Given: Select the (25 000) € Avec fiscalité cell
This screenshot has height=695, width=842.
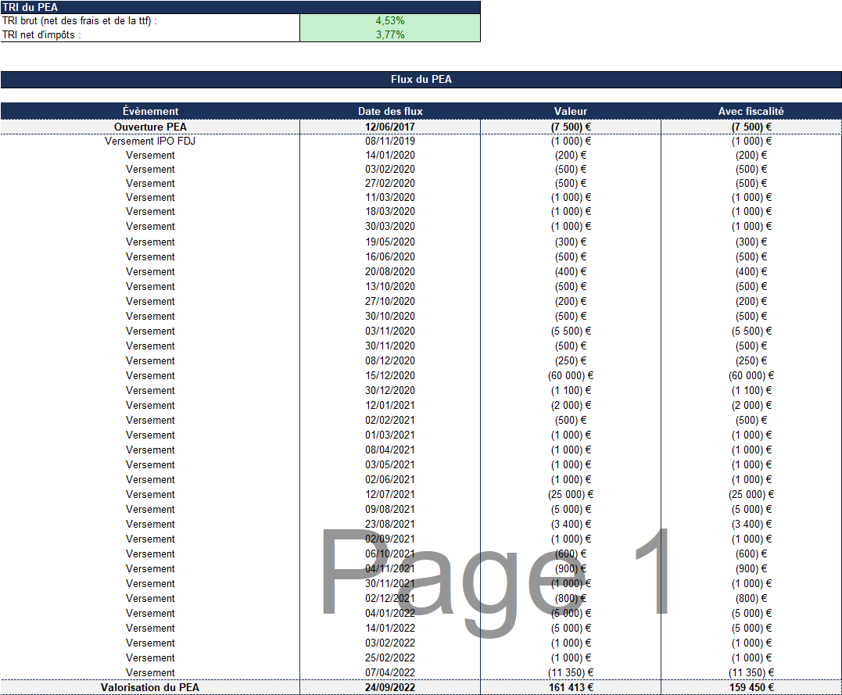Looking at the screenshot, I should [751, 495].
